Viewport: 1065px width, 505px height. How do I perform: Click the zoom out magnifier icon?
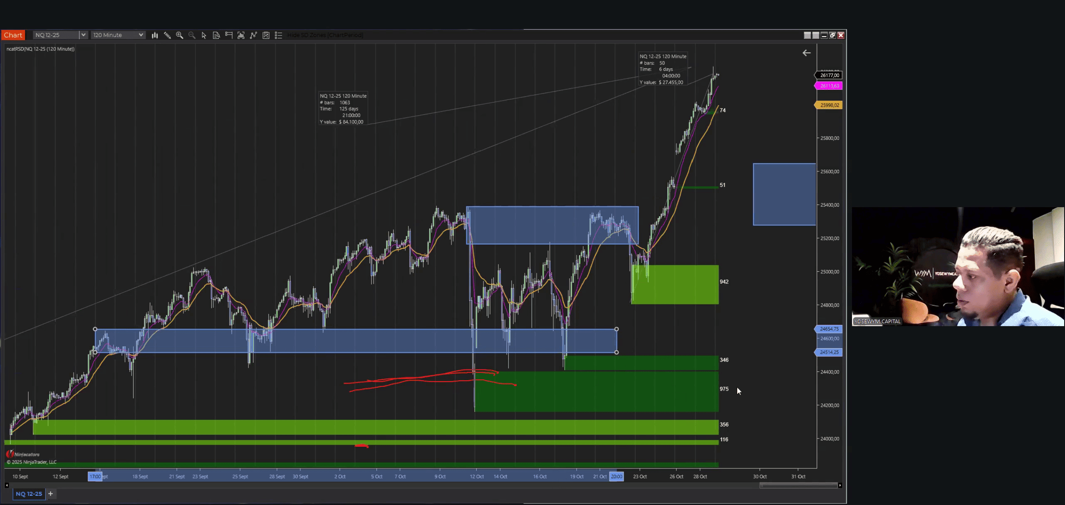192,35
